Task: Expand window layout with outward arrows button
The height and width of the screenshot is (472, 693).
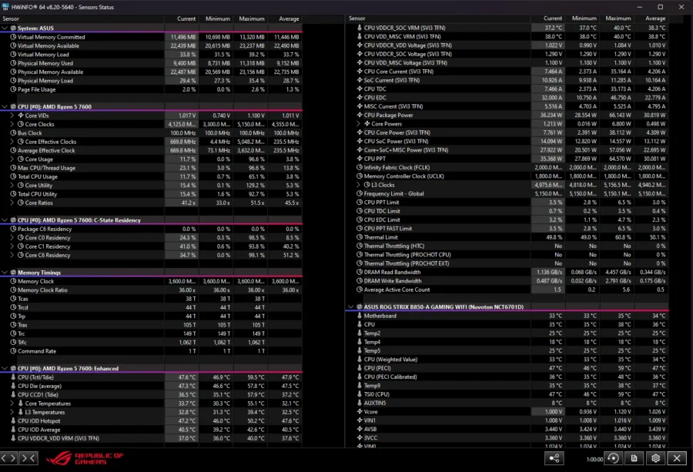Action: pyautogui.click(x=8, y=458)
